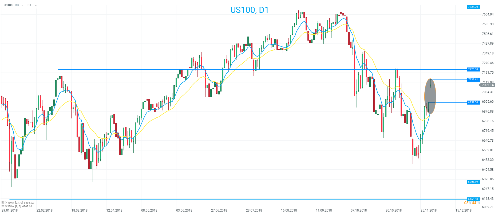
Task: Click the D1 timeframe label
Action: pyautogui.click(x=29, y=5)
